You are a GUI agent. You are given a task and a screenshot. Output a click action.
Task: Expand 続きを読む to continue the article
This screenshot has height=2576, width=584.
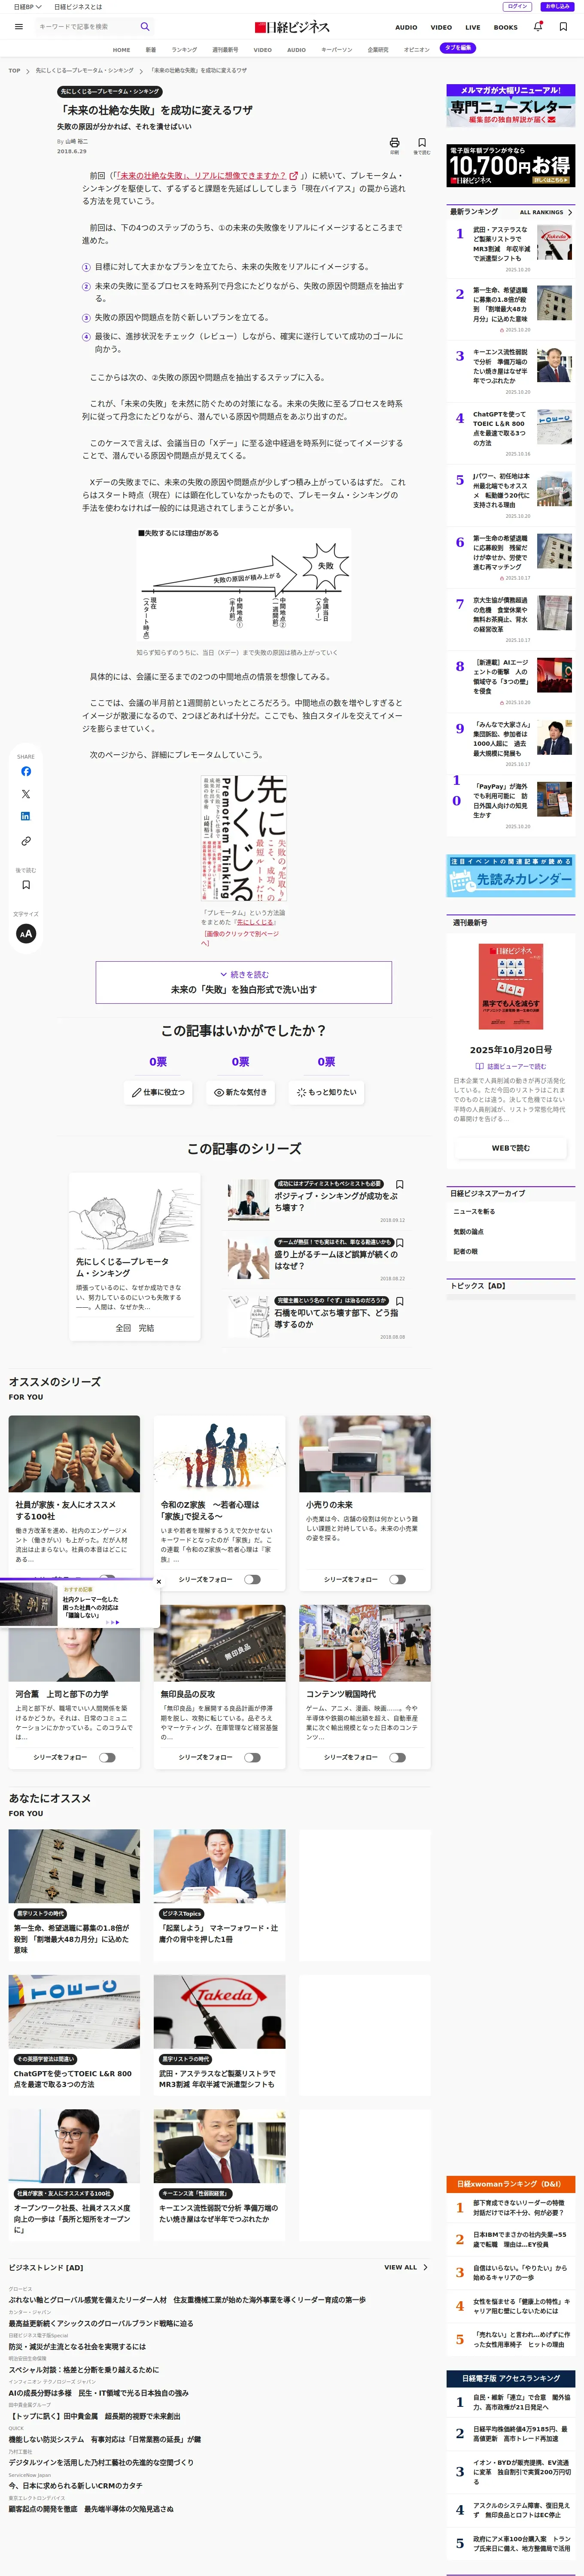pyautogui.click(x=244, y=982)
